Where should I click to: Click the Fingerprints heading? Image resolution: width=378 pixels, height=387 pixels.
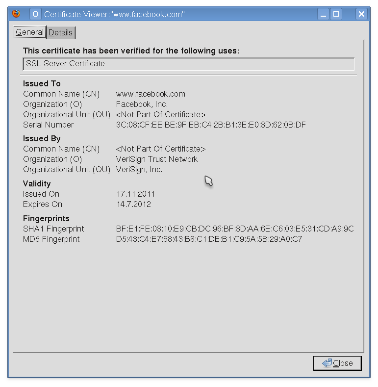click(x=46, y=219)
